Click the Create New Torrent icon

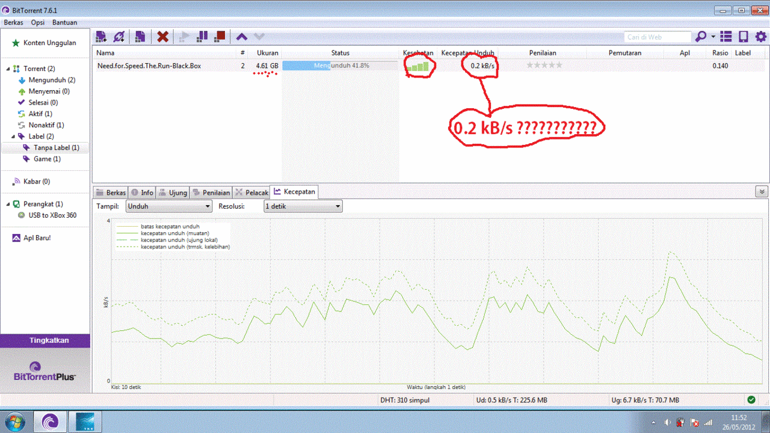point(140,37)
